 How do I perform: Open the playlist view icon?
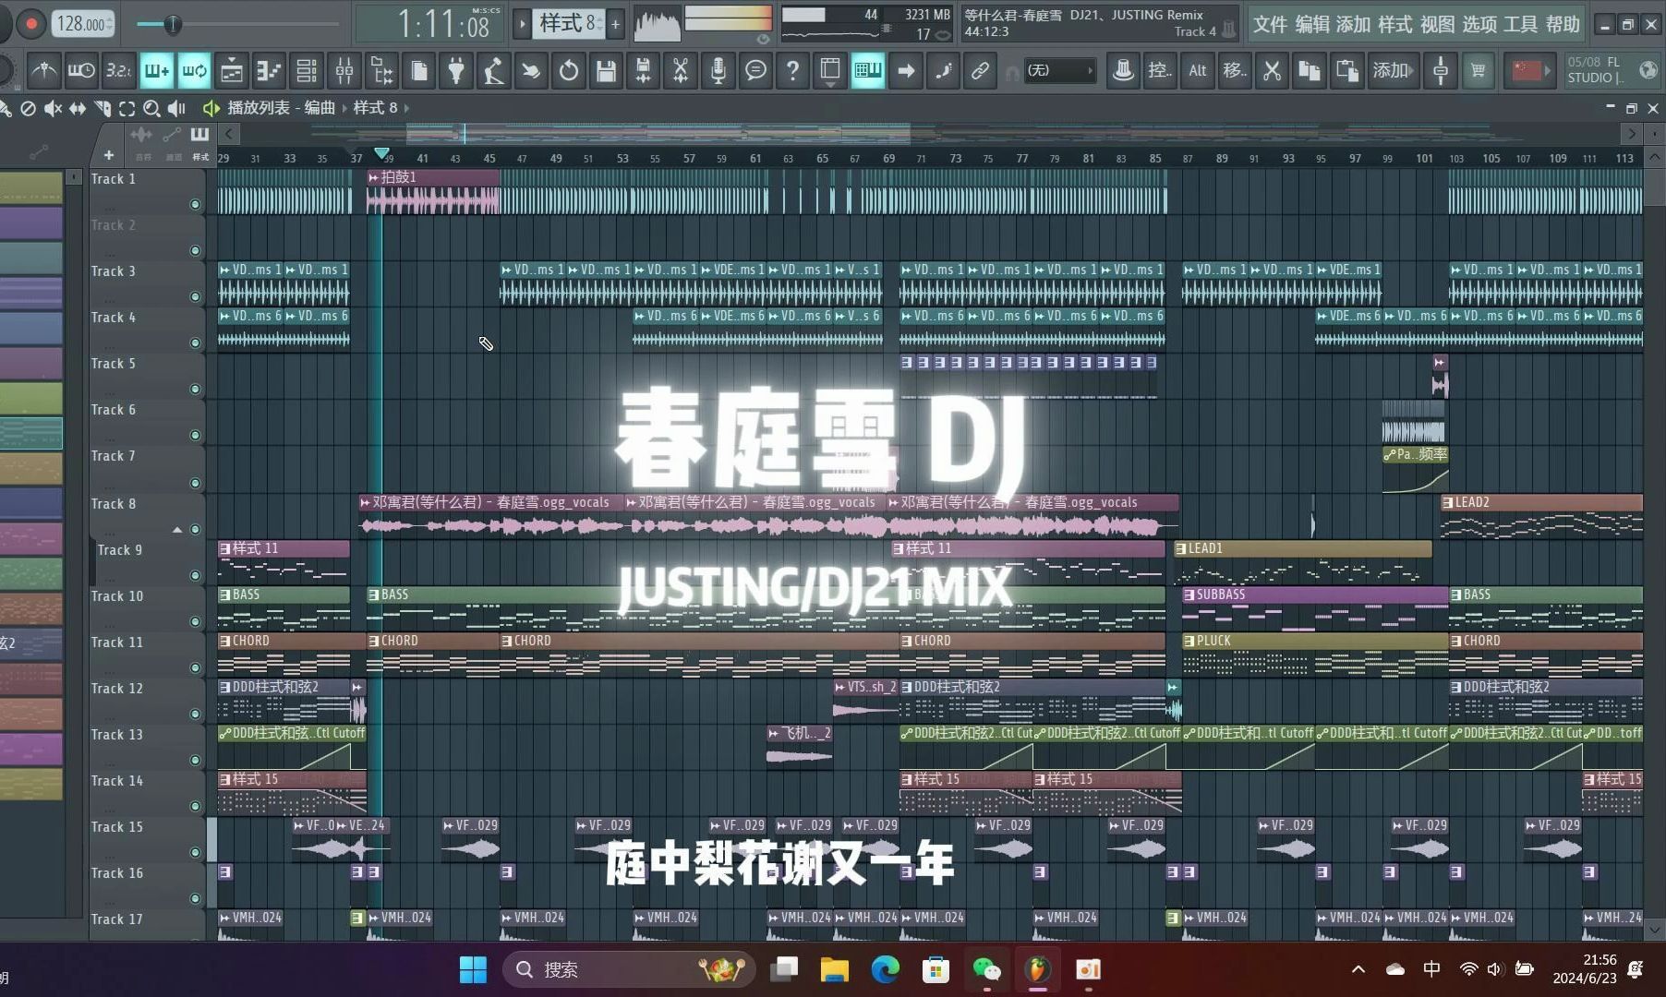pyautogui.click(x=232, y=70)
